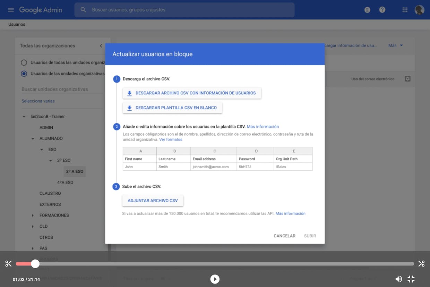Click the '/Sales' example cell
Viewport: 430px width, 287px height.
click(x=293, y=167)
